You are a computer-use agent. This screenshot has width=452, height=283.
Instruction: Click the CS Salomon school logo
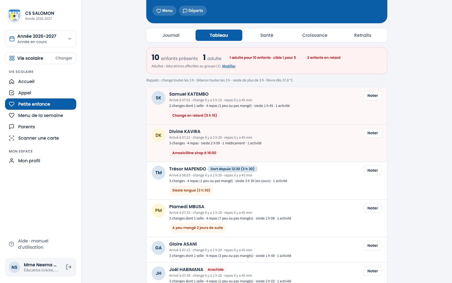click(14, 16)
